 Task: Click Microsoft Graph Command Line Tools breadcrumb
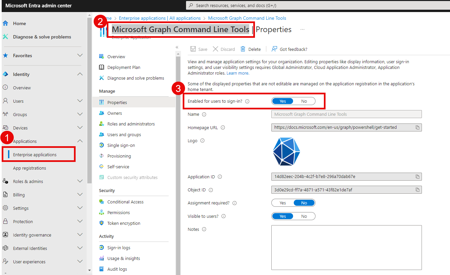[247, 18]
